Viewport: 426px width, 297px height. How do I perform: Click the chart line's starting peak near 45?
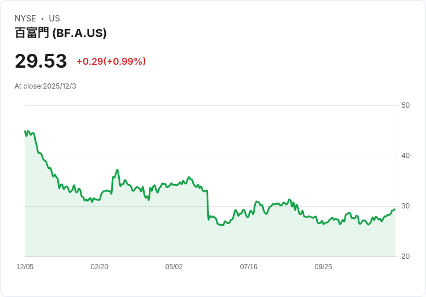26,131
